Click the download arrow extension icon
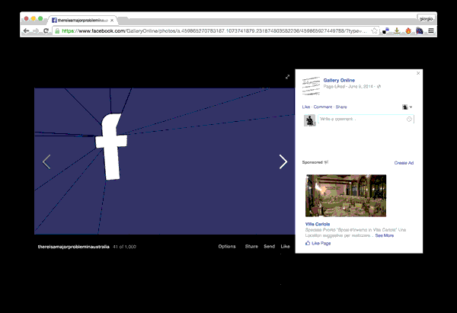 397,31
